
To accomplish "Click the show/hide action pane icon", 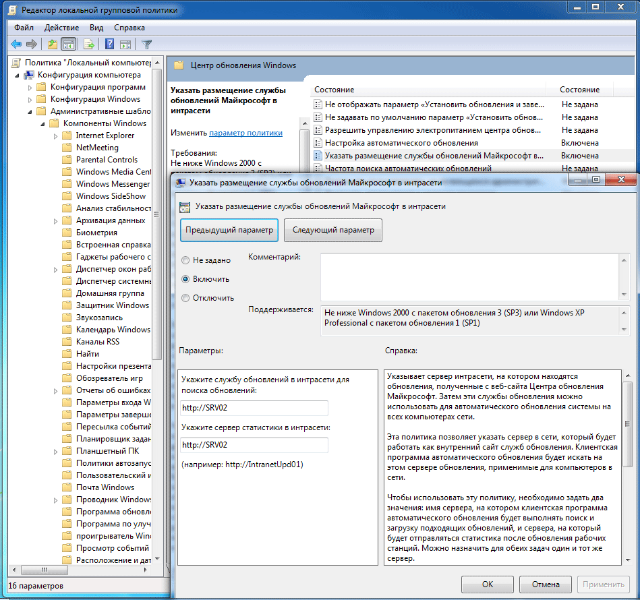I will pos(125,44).
